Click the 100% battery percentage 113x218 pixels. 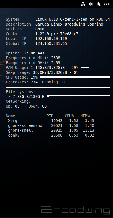point(106,4)
